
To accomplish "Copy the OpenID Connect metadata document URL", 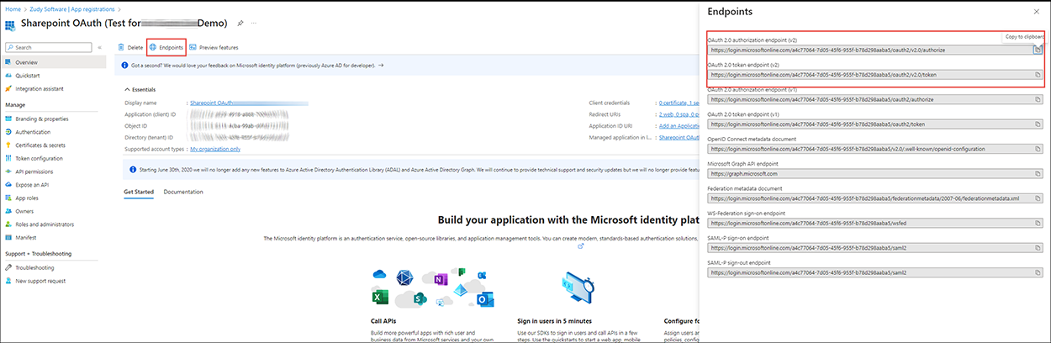I will pos(1038,149).
